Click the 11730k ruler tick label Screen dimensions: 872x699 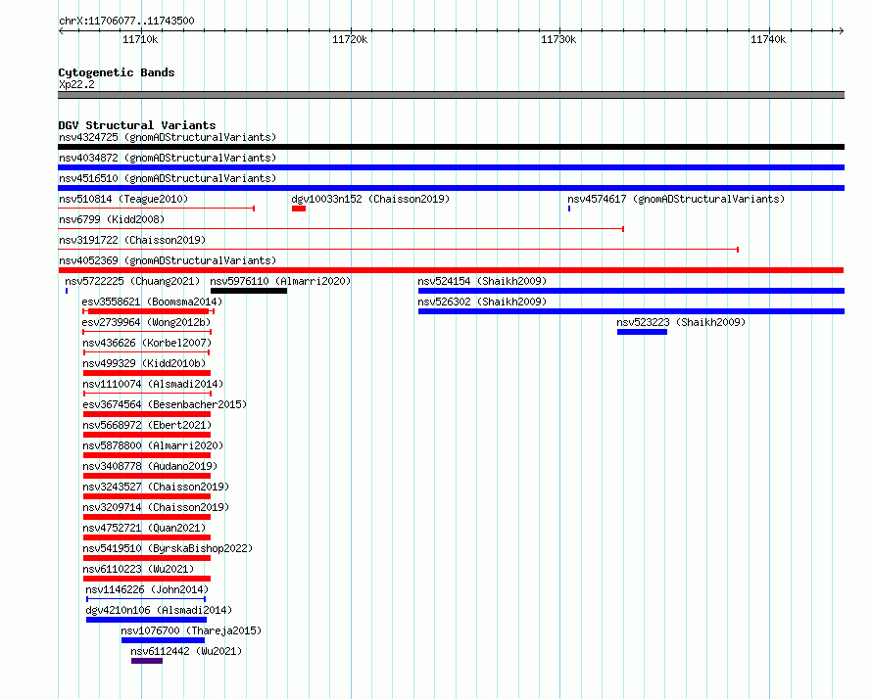(x=558, y=39)
